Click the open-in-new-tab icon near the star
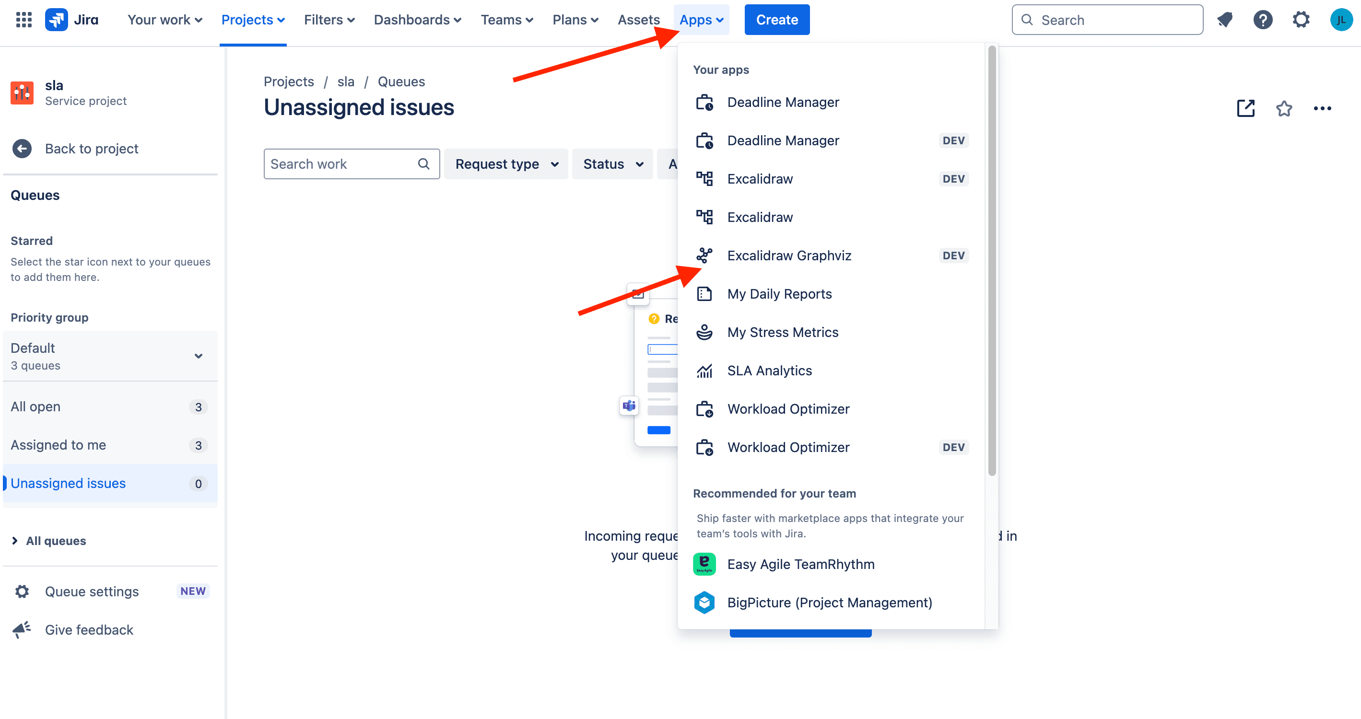This screenshot has width=1361, height=719. [x=1245, y=108]
